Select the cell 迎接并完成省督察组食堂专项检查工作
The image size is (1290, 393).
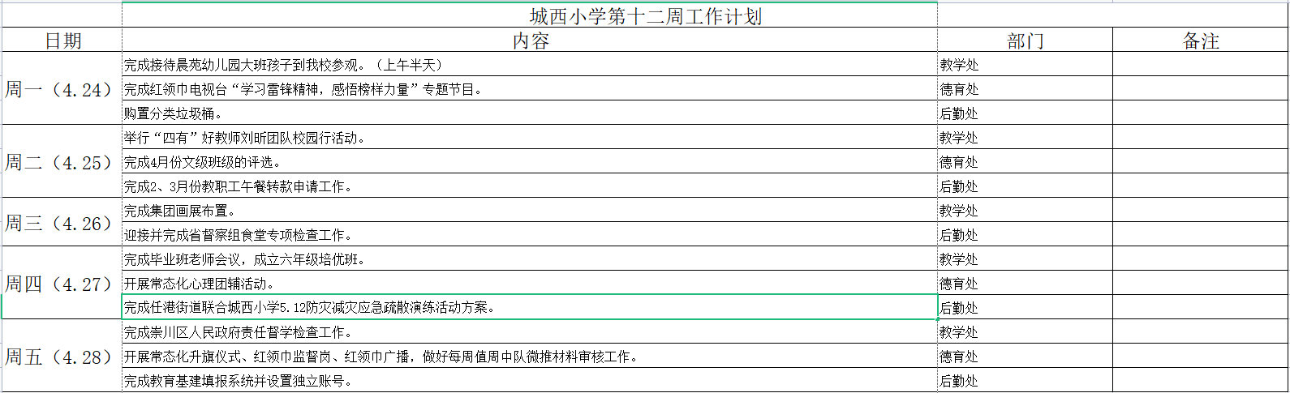(x=530, y=234)
